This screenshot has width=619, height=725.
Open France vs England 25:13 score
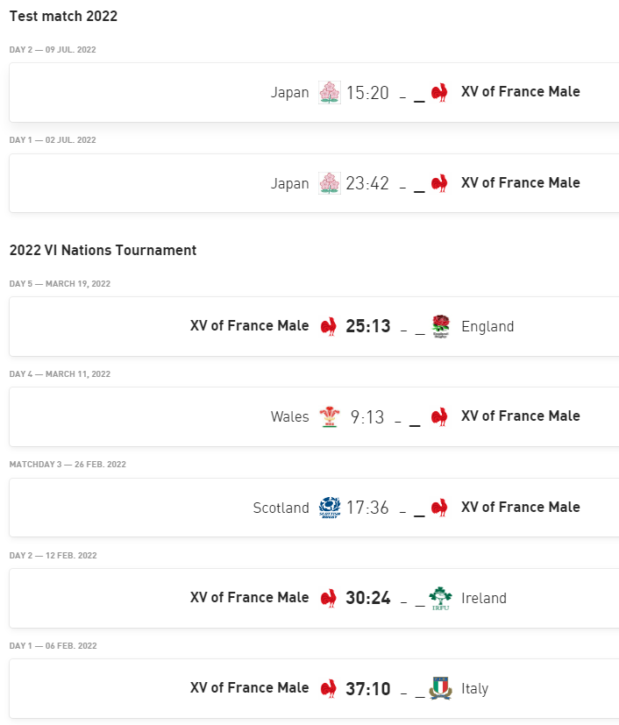click(367, 326)
